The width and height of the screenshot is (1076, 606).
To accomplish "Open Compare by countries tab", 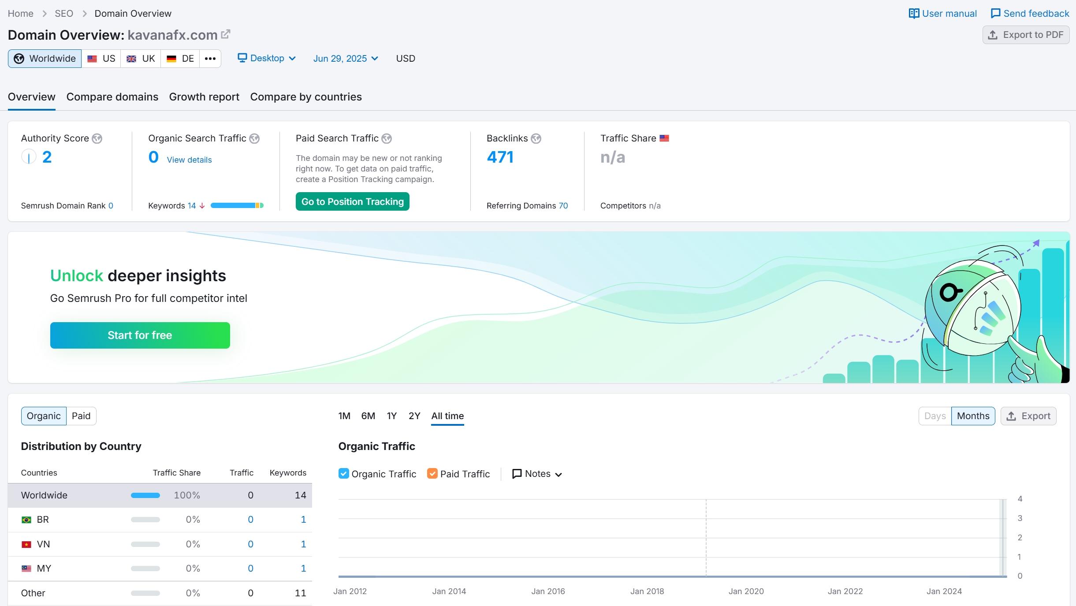I will [306, 97].
